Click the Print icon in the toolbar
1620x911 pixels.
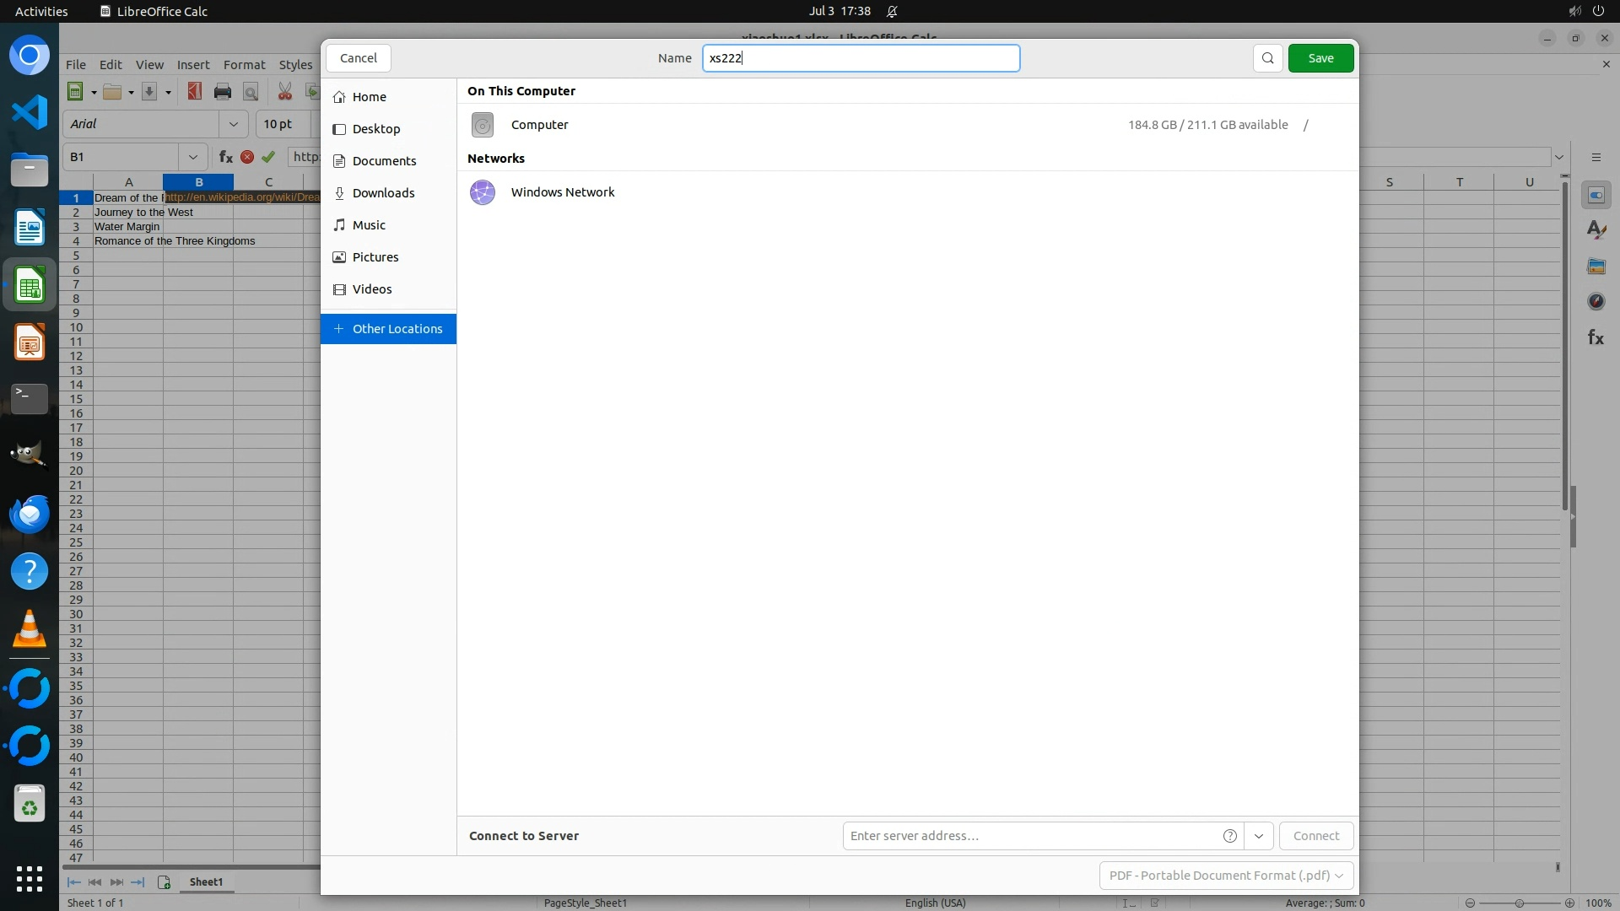(x=223, y=92)
